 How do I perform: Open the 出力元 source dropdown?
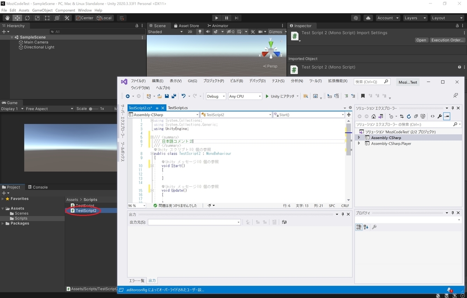194,222
